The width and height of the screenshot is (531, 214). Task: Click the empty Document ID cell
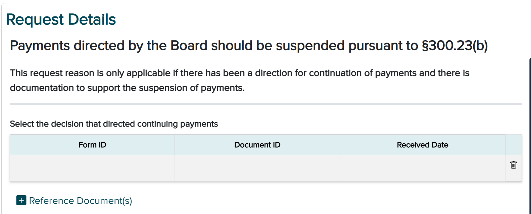click(257, 167)
